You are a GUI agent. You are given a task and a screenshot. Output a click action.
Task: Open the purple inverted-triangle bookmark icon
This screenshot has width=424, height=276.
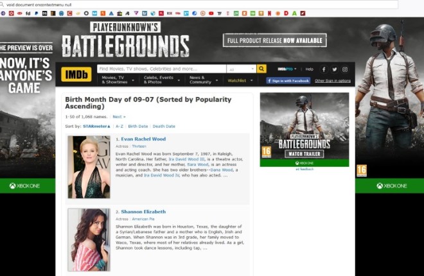click(x=136, y=13)
